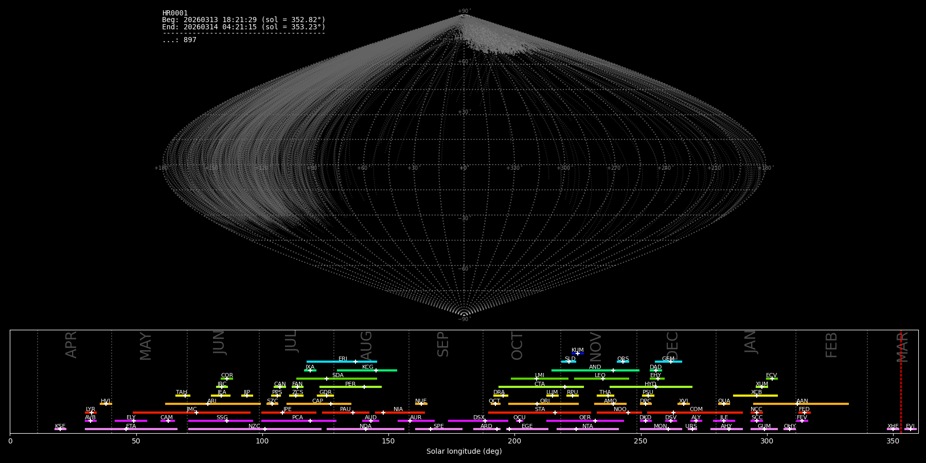Click the KSE shower label
The image size is (926, 463).
click(x=60, y=426)
